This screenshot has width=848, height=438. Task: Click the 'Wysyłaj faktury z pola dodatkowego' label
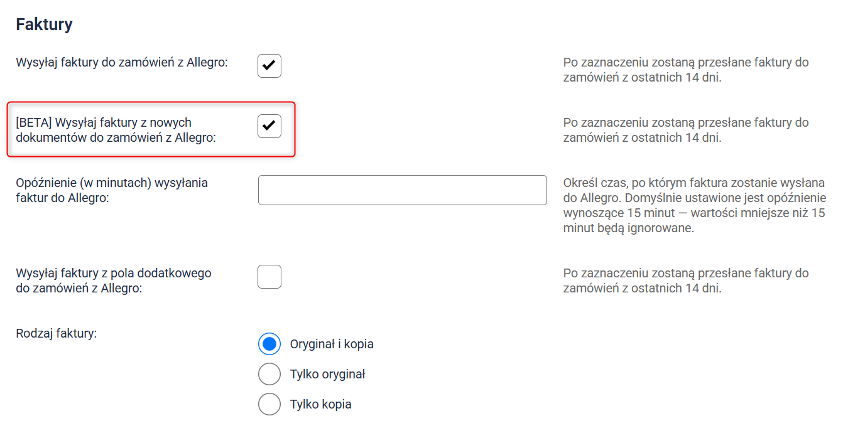(114, 280)
